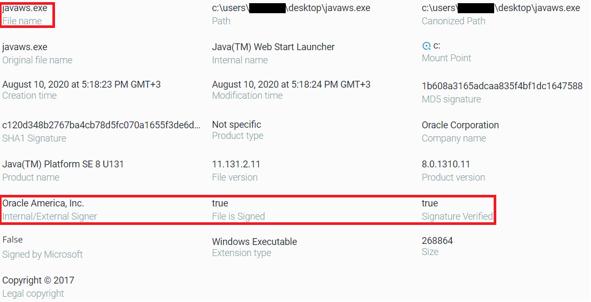Click the blue icon beside mount point c:

pos(426,46)
